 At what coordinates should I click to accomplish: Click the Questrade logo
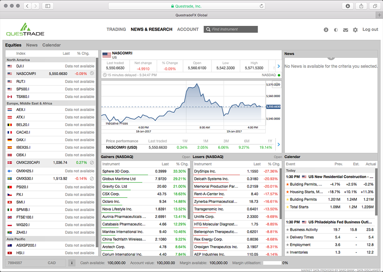25,29
